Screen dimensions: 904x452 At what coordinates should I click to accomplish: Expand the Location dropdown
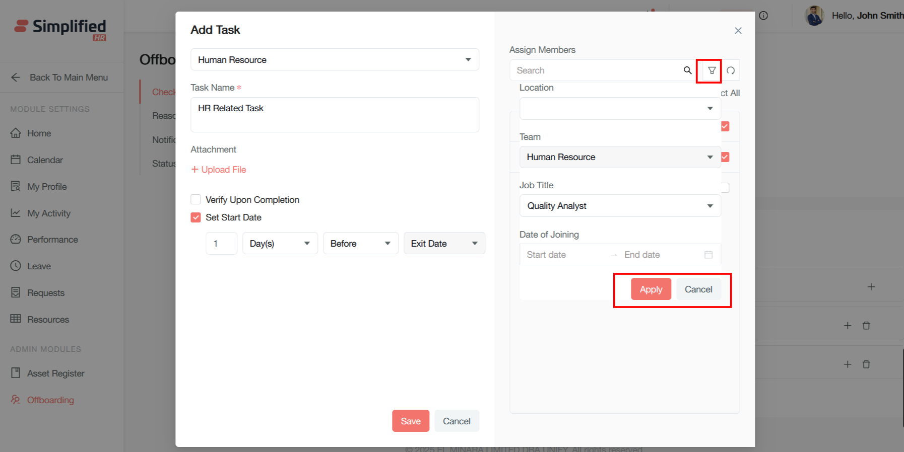pyautogui.click(x=620, y=109)
